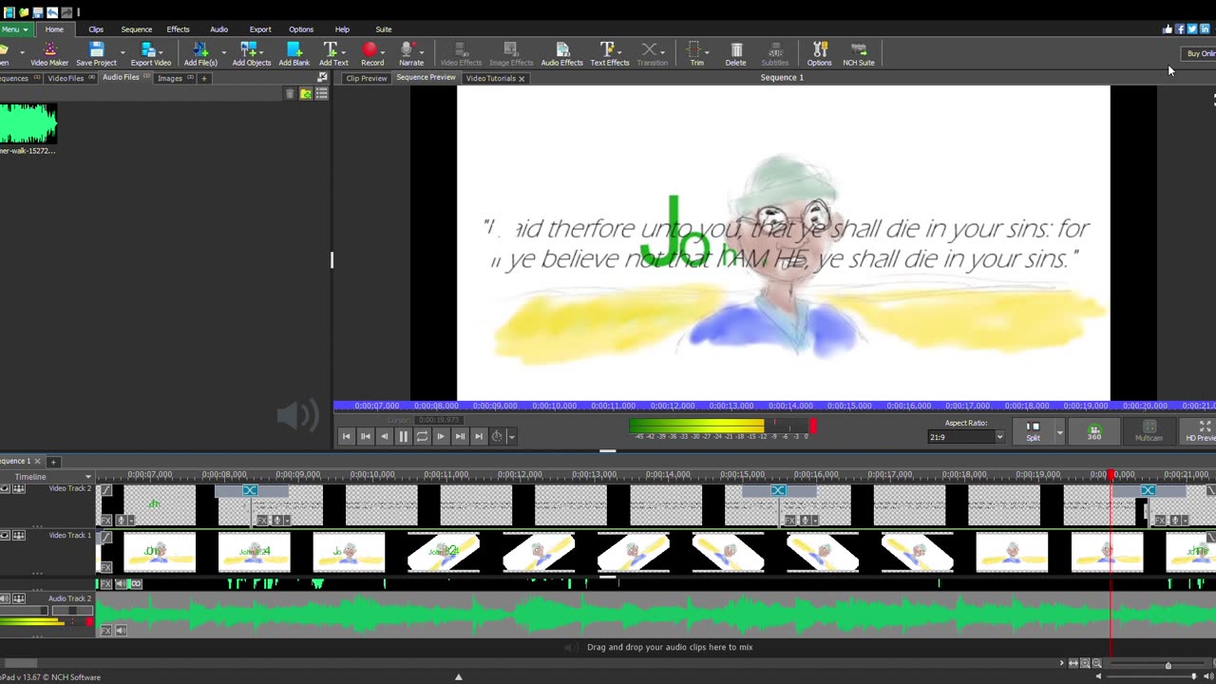Zoom out the timeline magnifier icon
Screen dimensions: 1216x684
pyautogui.click(x=1096, y=663)
